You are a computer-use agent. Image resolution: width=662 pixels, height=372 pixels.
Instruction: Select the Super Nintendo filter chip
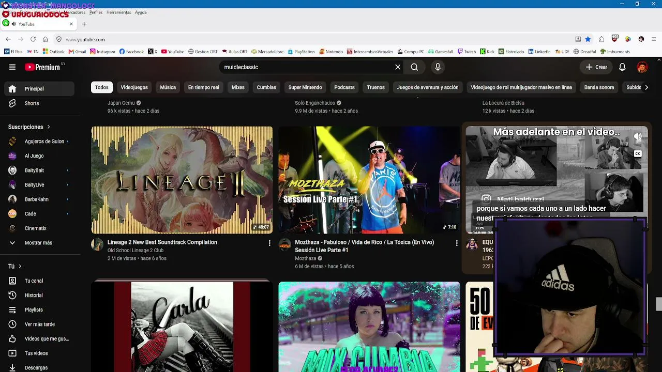[305, 87]
